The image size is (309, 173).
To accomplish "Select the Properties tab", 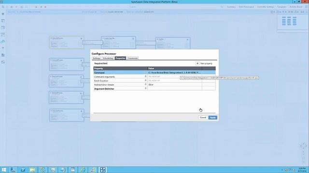I will (x=120, y=58).
